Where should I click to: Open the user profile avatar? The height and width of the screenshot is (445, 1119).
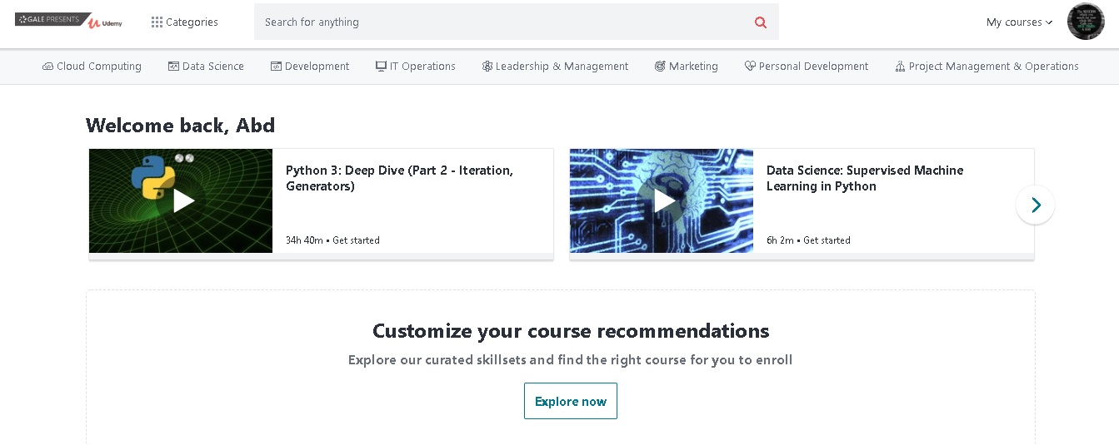1085,22
